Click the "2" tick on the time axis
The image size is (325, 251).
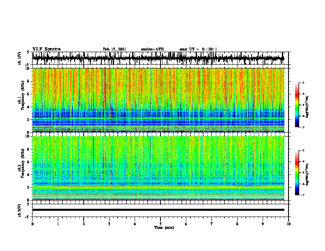pyautogui.click(x=84, y=224)
